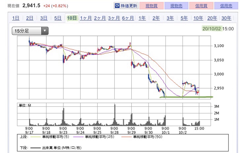The width and height of the screenshot is (240, 153).
Task: Open the 30年 chart period
Action: pos(226,18)
